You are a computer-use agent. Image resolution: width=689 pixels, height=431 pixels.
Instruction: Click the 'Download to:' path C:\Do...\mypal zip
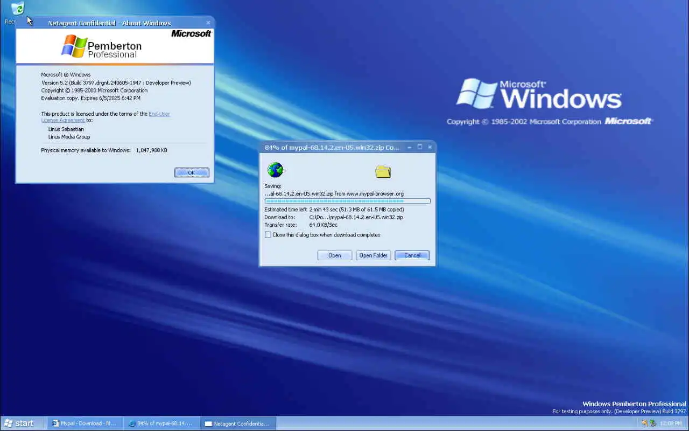point(356,217)
